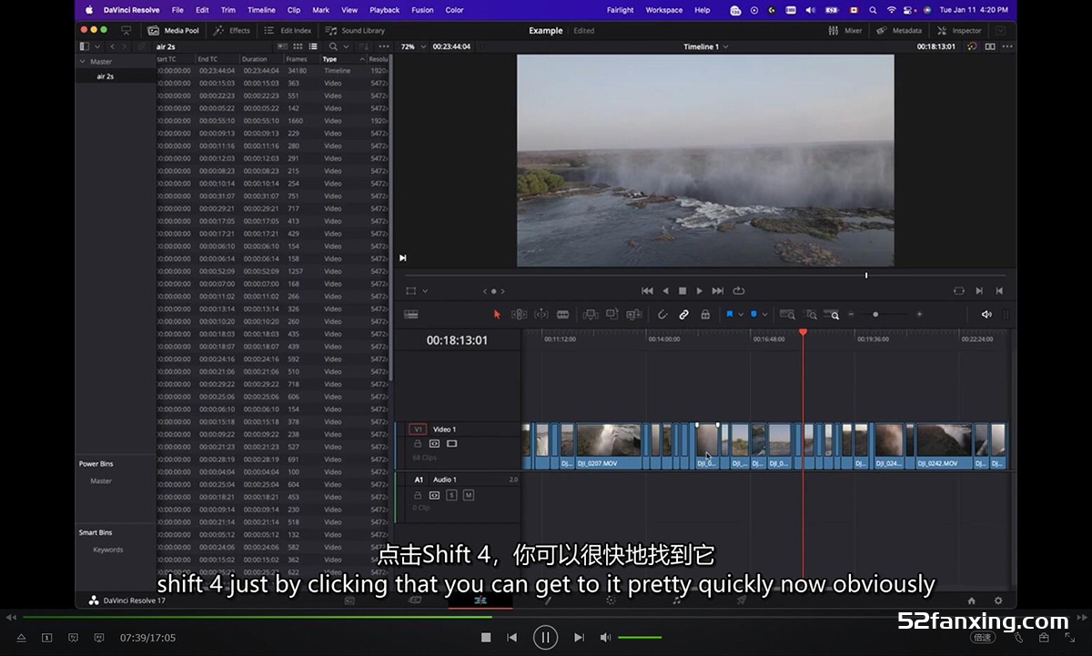Open the Timeline 1 name dropdown
The image size is (1092, 656).
tap(706, 46)
